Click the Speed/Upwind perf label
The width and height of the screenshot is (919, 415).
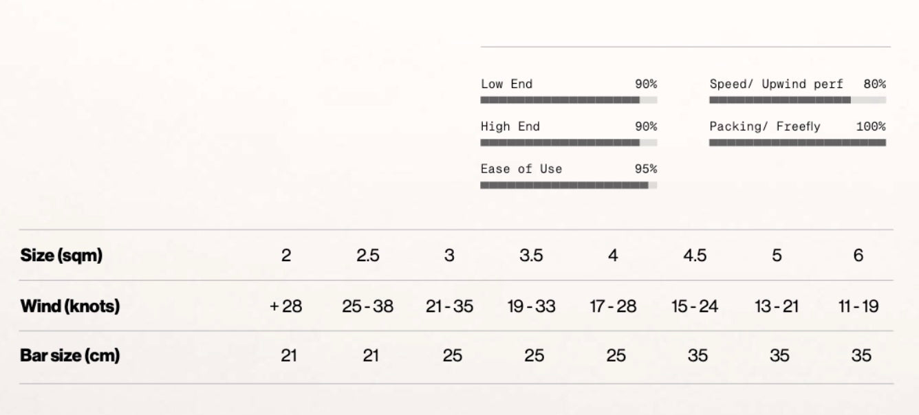[x=776, y=84]
